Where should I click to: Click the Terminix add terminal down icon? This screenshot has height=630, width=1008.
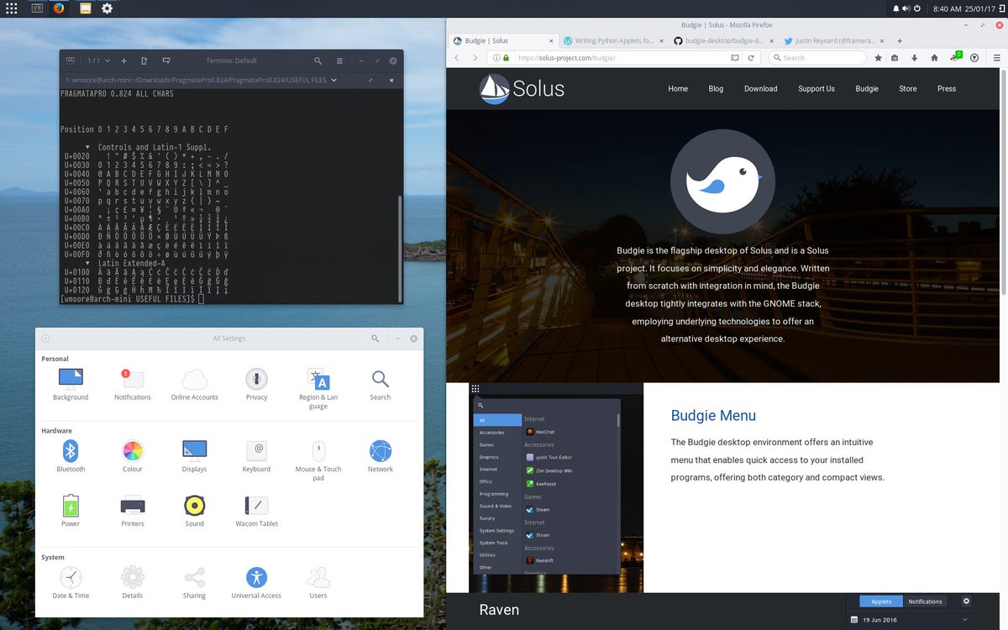(x=166, y=60)
